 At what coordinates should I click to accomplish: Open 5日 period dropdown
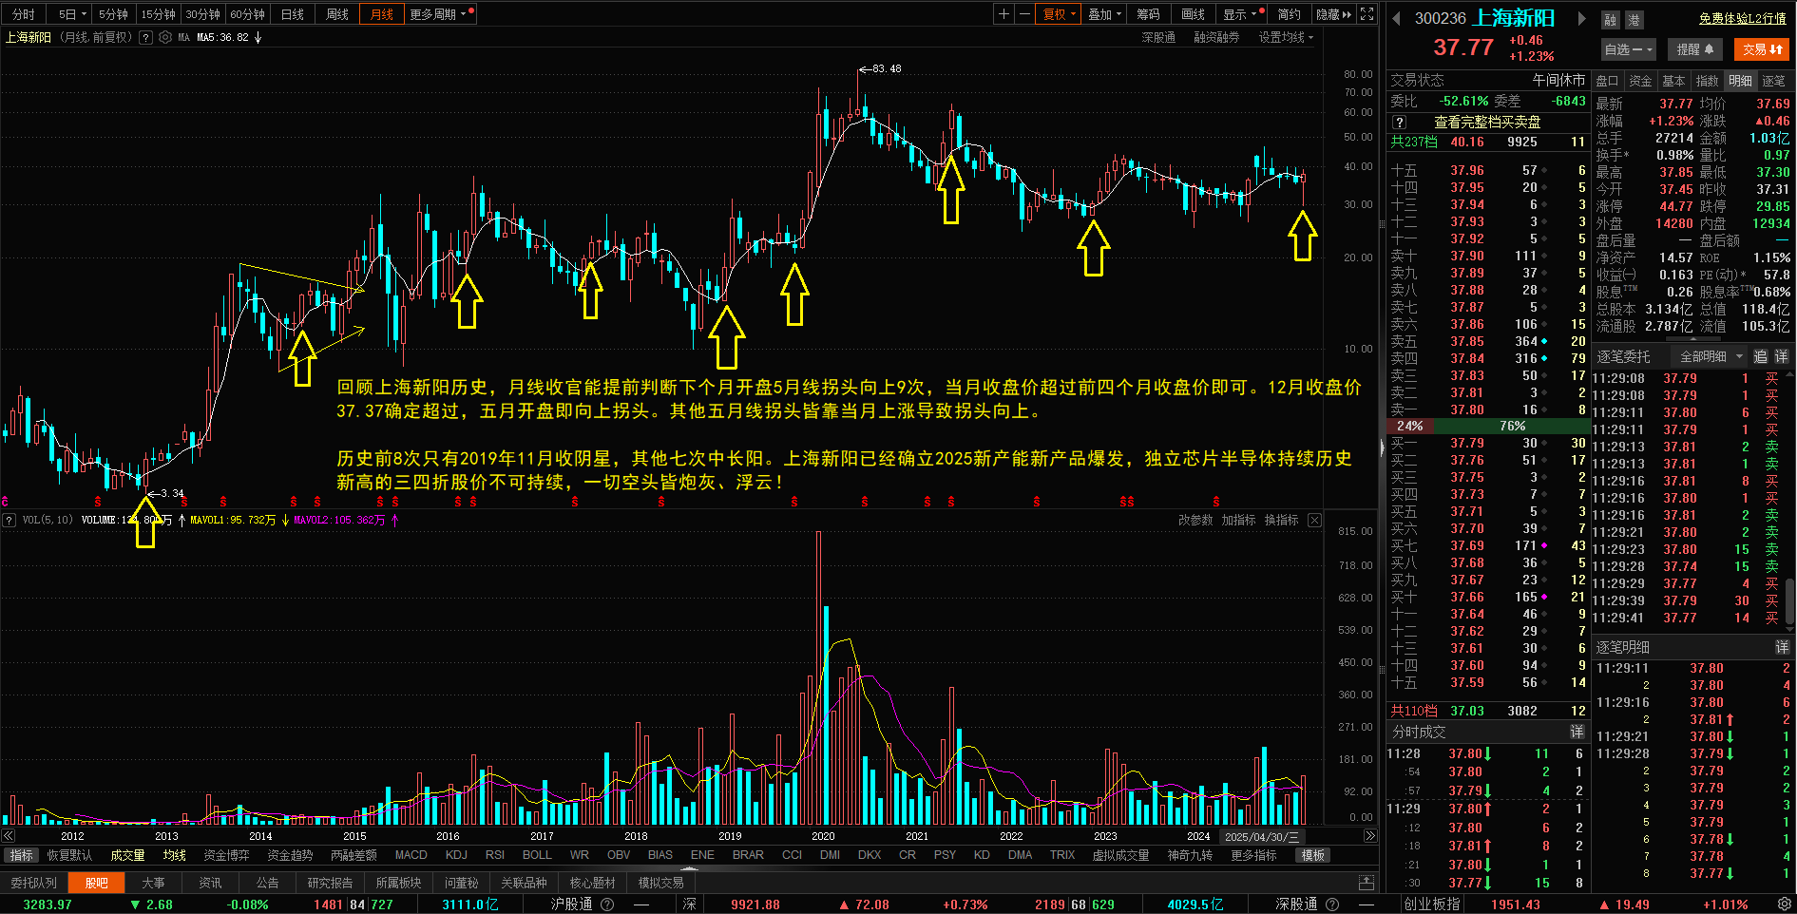72,14
